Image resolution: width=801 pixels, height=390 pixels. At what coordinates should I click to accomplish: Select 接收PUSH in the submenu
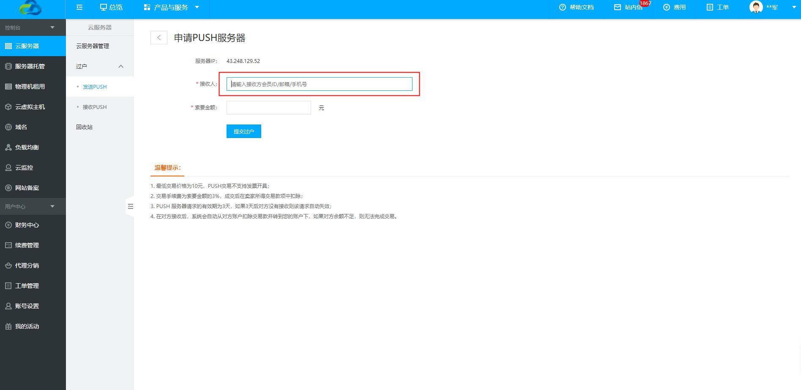coord(95,107)
